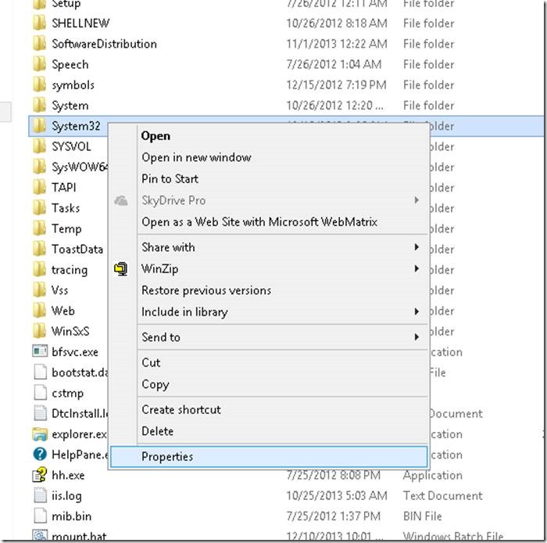Expand the Send to submenu arrow

click(x=417, y=337)
